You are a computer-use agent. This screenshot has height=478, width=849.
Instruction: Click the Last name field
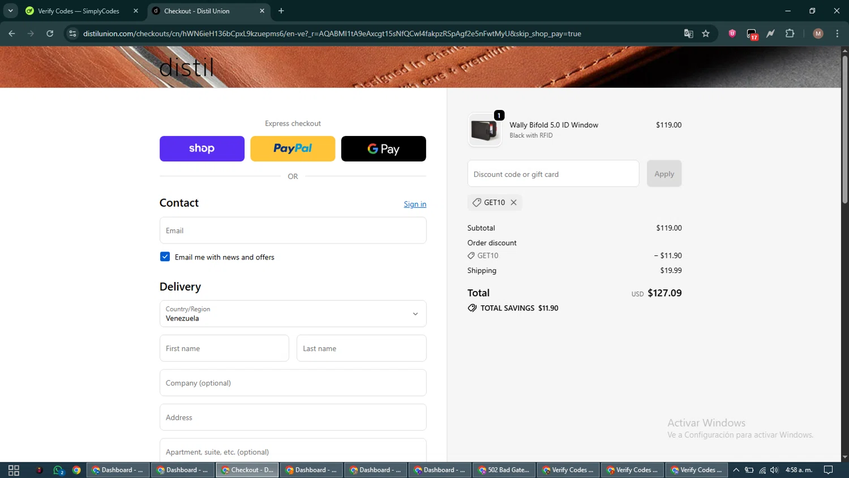click(x=361, y=348)
